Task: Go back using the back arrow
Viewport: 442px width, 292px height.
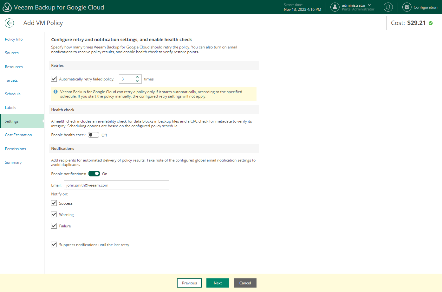Action: 10,23
